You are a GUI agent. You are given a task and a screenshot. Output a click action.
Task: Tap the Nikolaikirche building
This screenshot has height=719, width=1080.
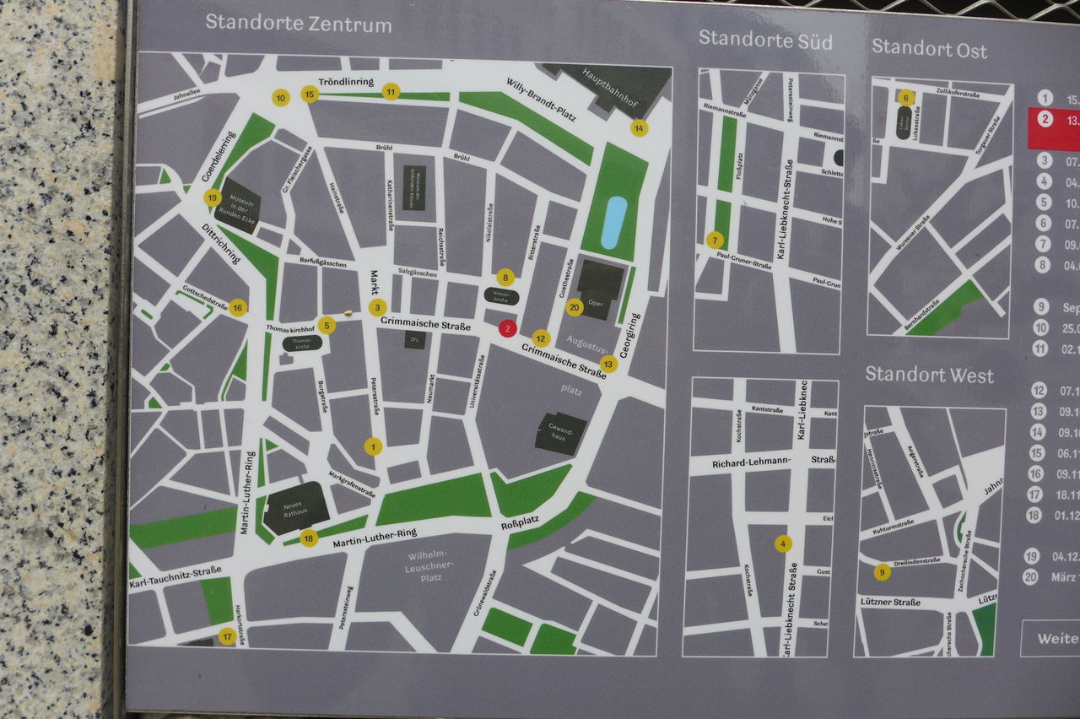coord(503,297)
